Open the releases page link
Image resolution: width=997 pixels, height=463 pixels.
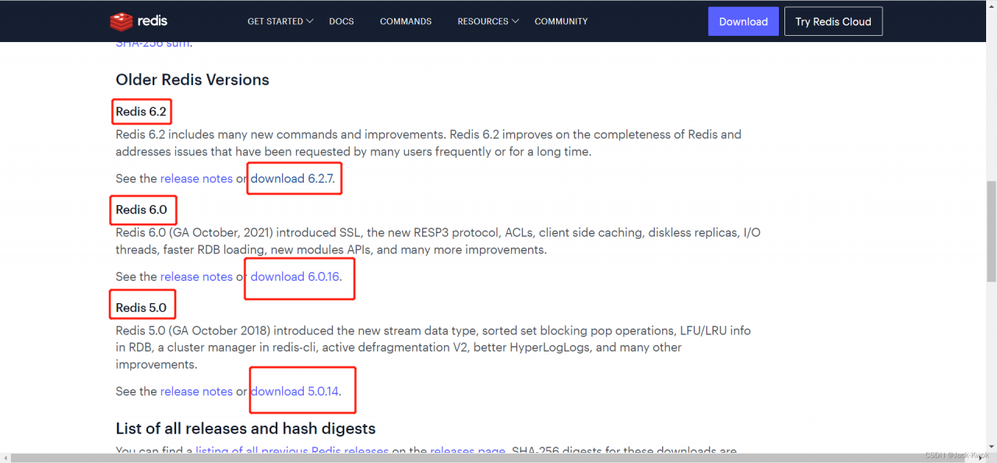tap(468, 451)
